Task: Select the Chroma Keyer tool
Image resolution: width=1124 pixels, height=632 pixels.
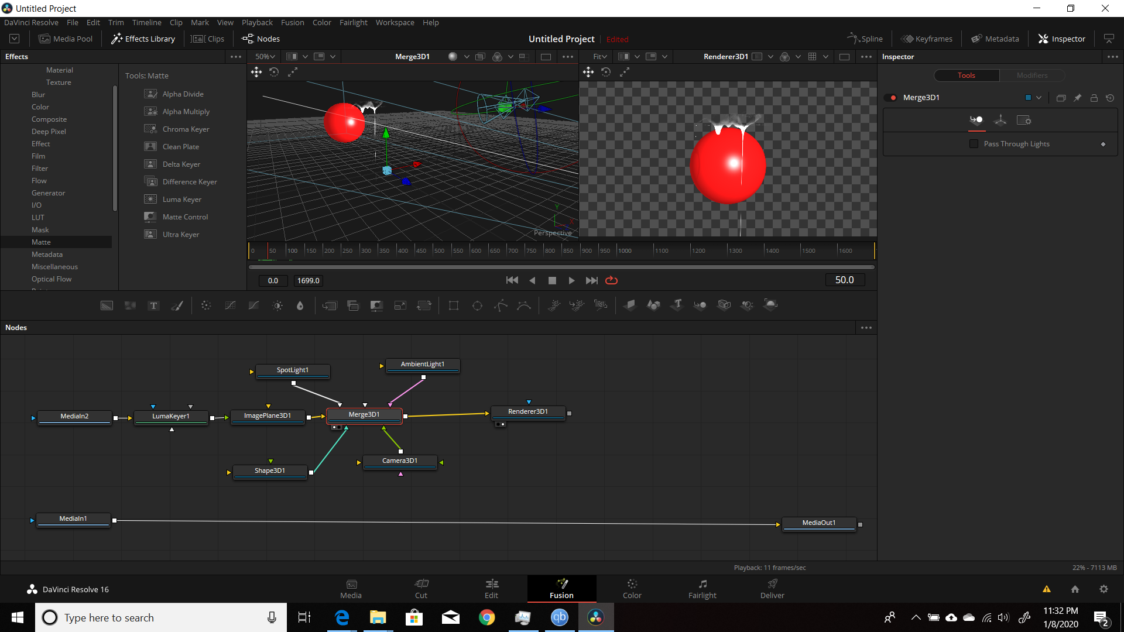Action: 186,129
